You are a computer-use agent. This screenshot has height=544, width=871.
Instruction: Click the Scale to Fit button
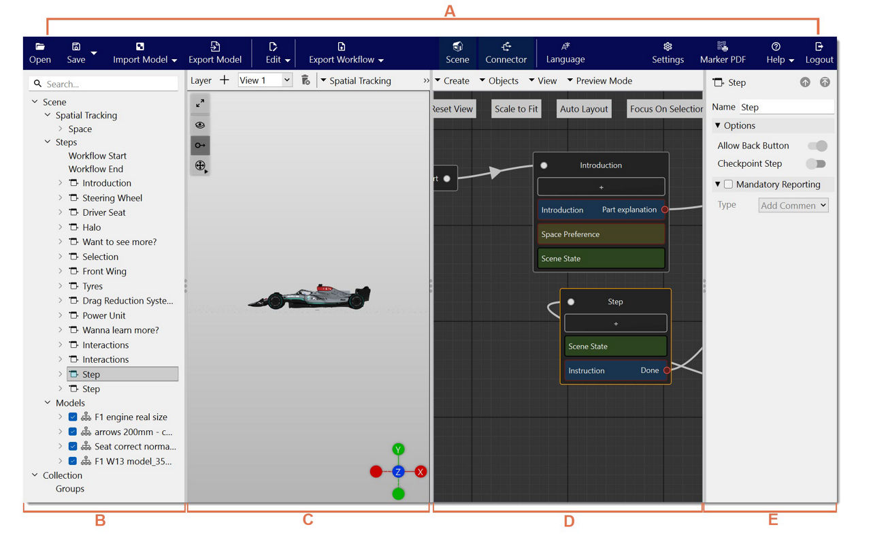516,109
